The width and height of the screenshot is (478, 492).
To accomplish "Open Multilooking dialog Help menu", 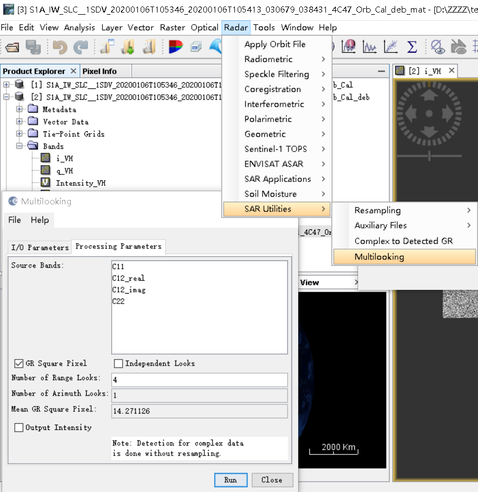I will pyautogui.click(x=40, y=220).
